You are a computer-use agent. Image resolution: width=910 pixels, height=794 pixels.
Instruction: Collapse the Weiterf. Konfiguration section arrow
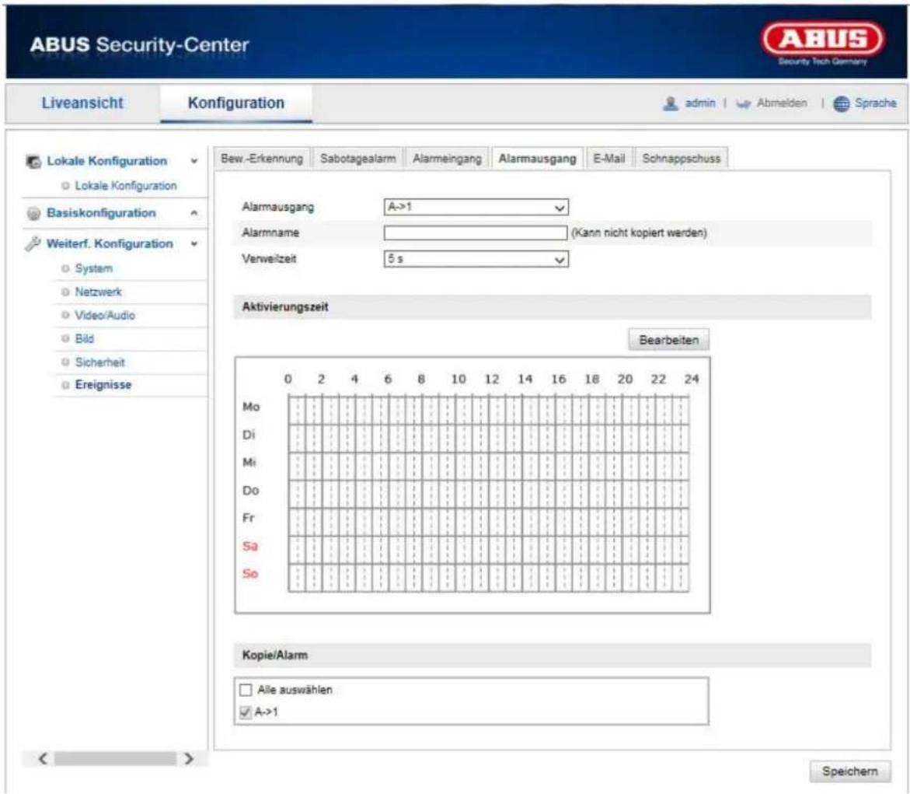coord(194,244)
